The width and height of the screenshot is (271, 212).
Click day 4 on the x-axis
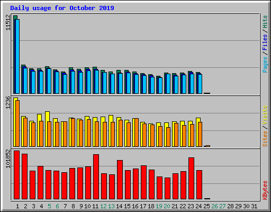[x=41, y=206]
